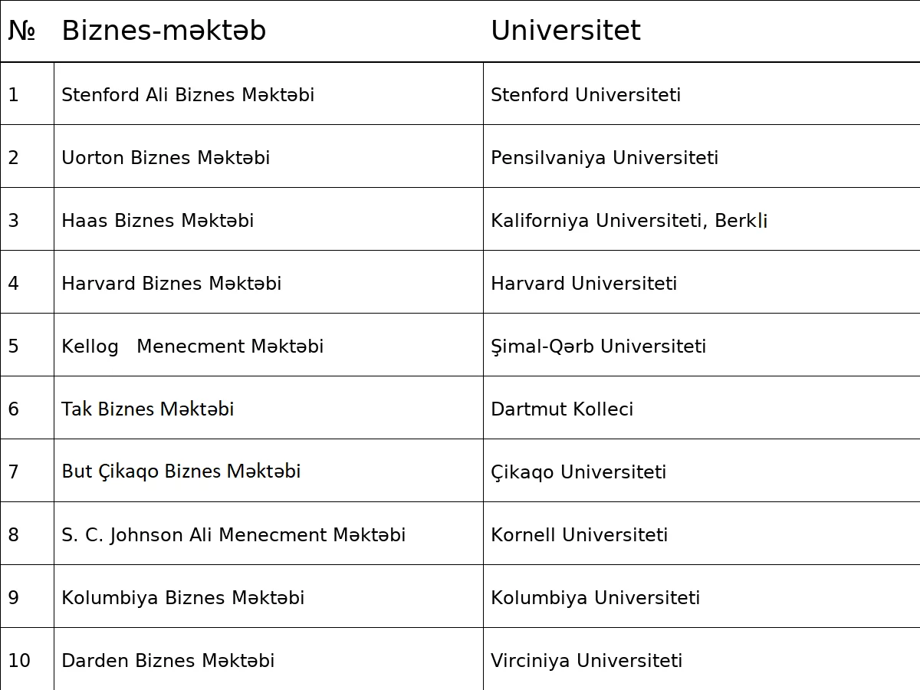The height and width of the screenshot is (690, 920).
Task: Click the Tak Biznes Məktəbi cell
Action: tap(147, 409)
